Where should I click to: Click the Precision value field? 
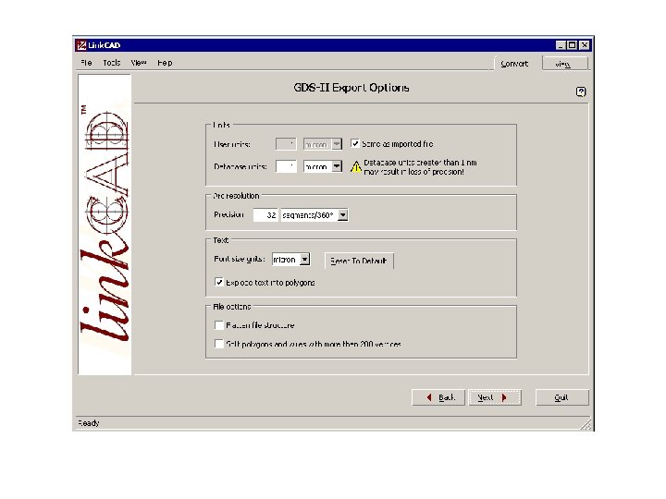pos(265,215)
